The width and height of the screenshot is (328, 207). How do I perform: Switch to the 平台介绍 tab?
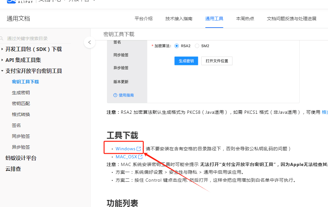143,19
